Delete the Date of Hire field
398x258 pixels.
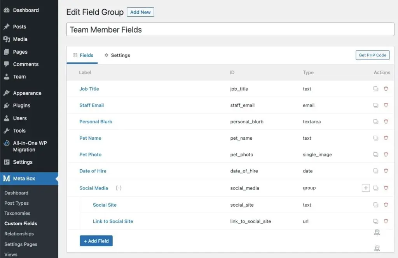tap(386, 170)
